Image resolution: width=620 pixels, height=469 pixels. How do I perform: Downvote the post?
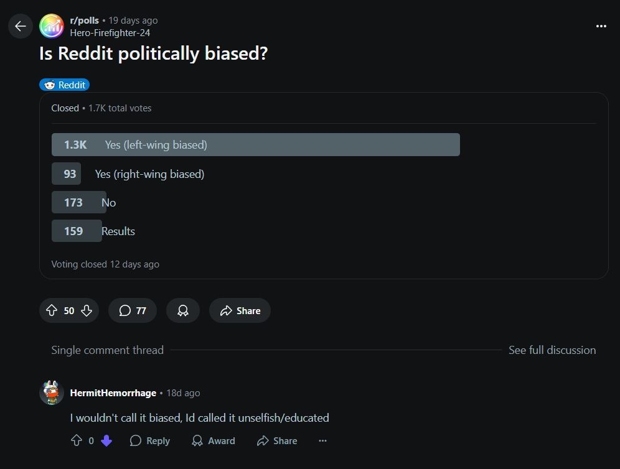[87, 310]
